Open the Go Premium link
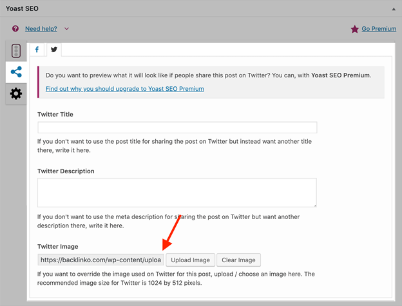This screenshot has height=306, width=402. point(379,29)
